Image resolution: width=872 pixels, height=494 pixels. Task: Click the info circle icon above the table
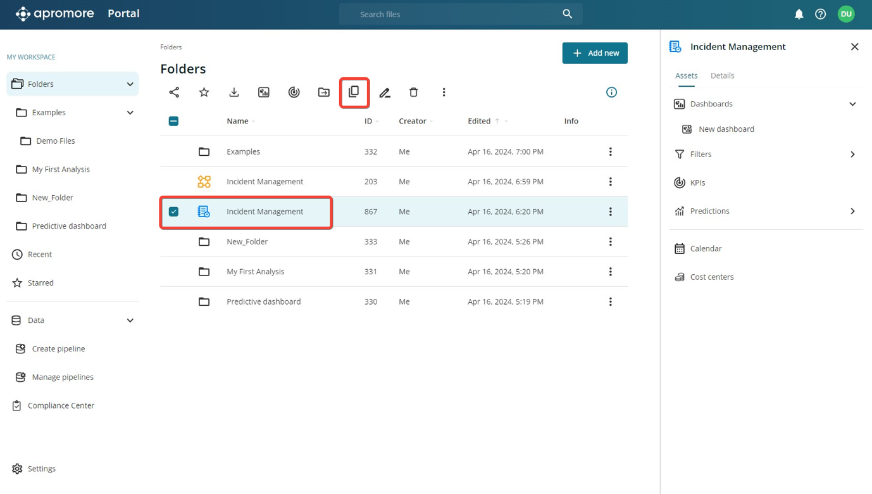coord(611,92)
